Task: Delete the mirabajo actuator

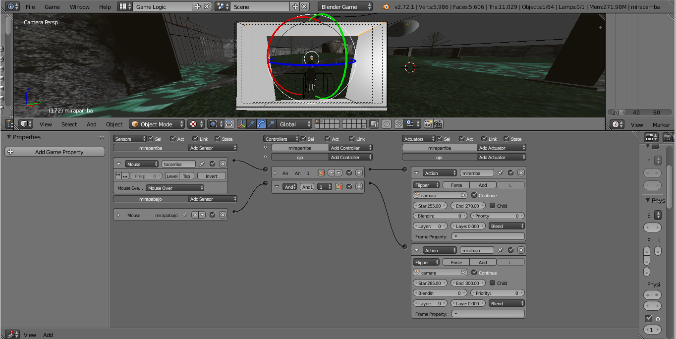Action: 521,250
